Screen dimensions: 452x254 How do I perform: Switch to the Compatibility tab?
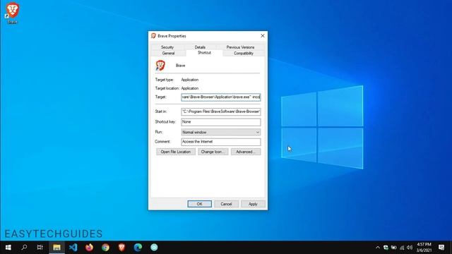pyautogui.click(x=244, y=54)
